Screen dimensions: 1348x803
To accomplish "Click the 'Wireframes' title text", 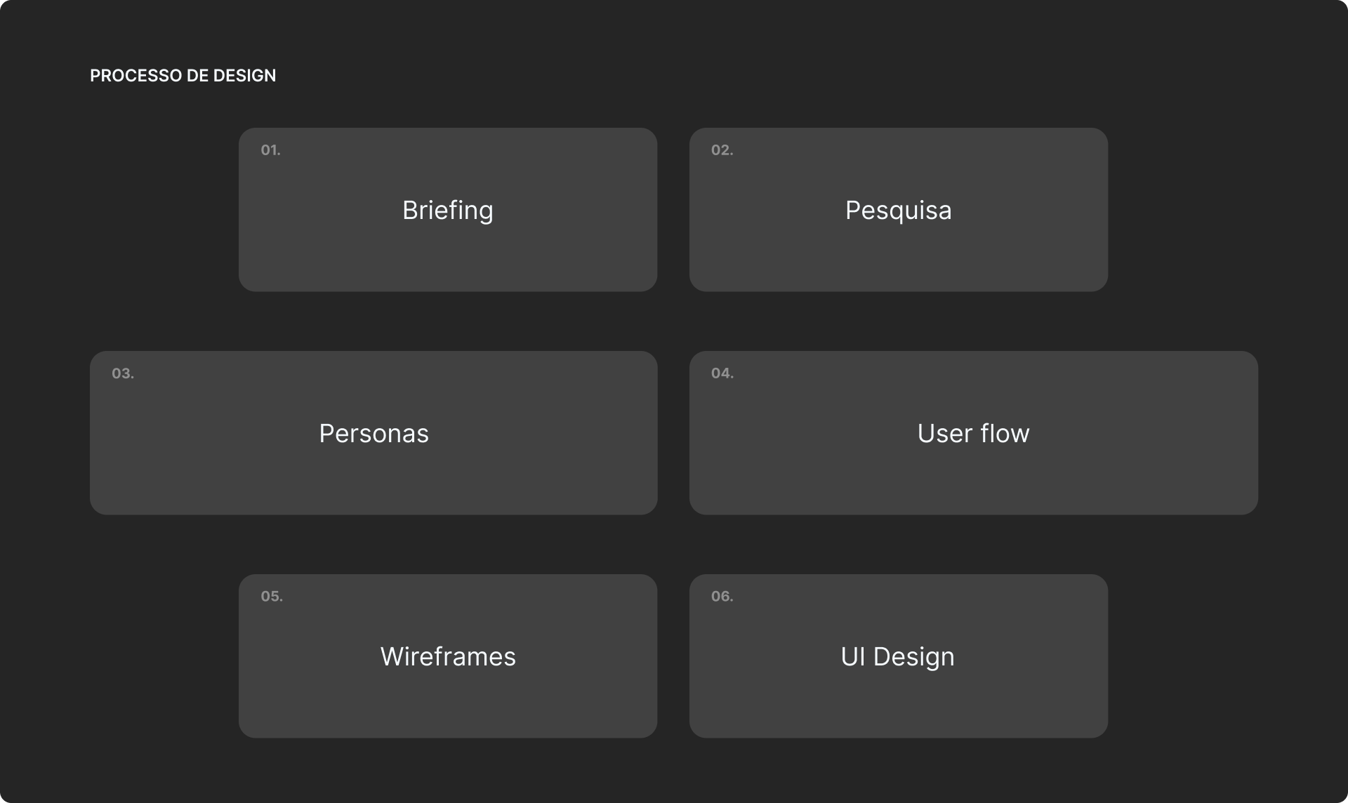I will [448, 657].
